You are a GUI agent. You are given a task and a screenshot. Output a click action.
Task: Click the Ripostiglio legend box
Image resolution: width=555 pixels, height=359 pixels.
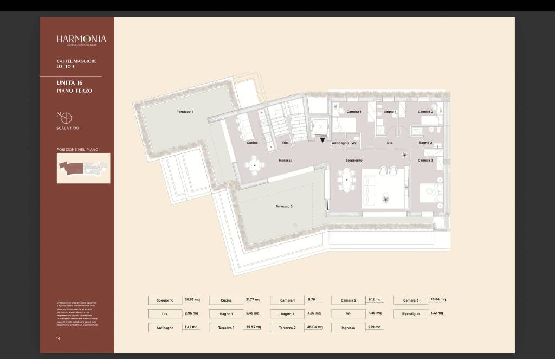[x=410, y=313]
